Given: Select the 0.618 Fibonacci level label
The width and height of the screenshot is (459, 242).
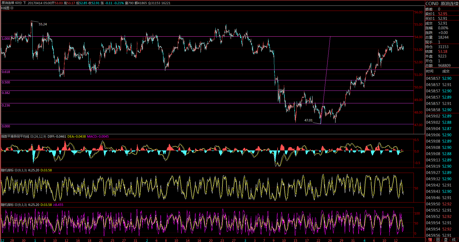Looking at the screenshot, I should (6, 72).
